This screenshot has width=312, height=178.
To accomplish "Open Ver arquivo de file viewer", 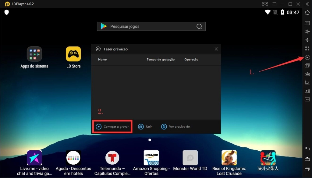I will click(175, 127).
